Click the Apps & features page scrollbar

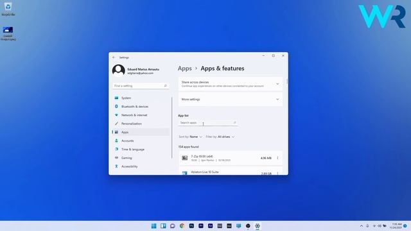287,81
